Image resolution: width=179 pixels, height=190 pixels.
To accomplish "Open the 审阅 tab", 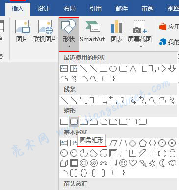I will [148, 9].
